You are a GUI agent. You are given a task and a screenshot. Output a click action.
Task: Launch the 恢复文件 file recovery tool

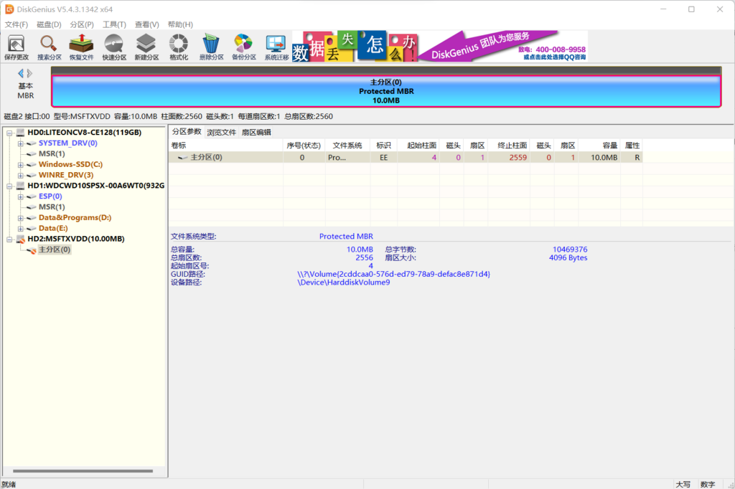pos(82,47)
